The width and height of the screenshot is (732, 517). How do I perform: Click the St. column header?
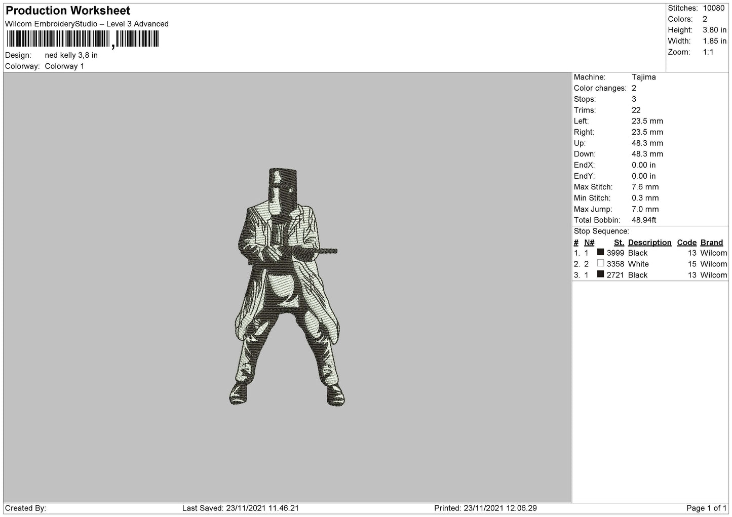pos(619,243)
